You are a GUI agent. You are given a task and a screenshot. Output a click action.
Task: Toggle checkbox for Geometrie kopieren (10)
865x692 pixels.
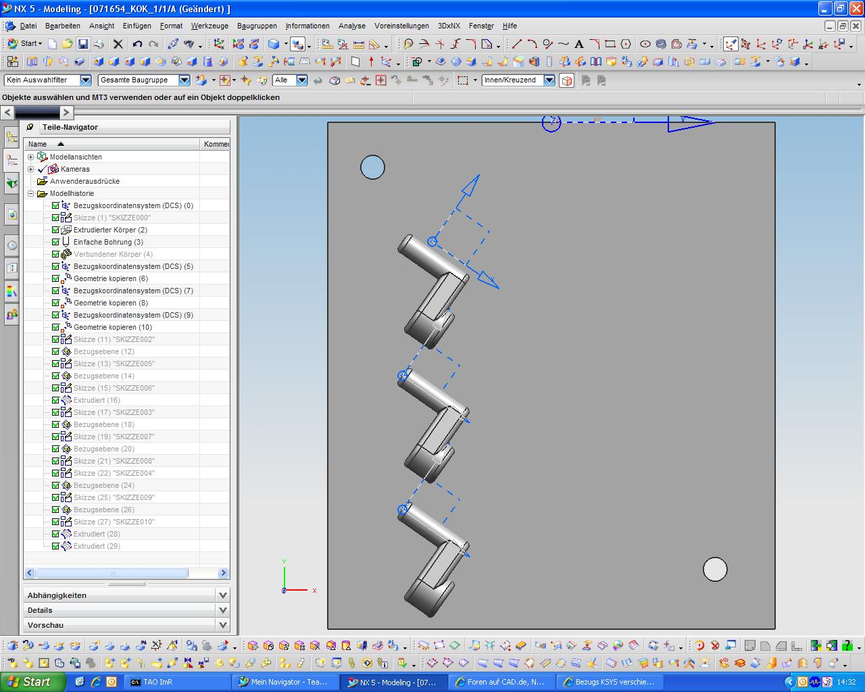point(55,327)
